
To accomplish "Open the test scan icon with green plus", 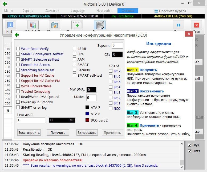I will pos(77,25).
